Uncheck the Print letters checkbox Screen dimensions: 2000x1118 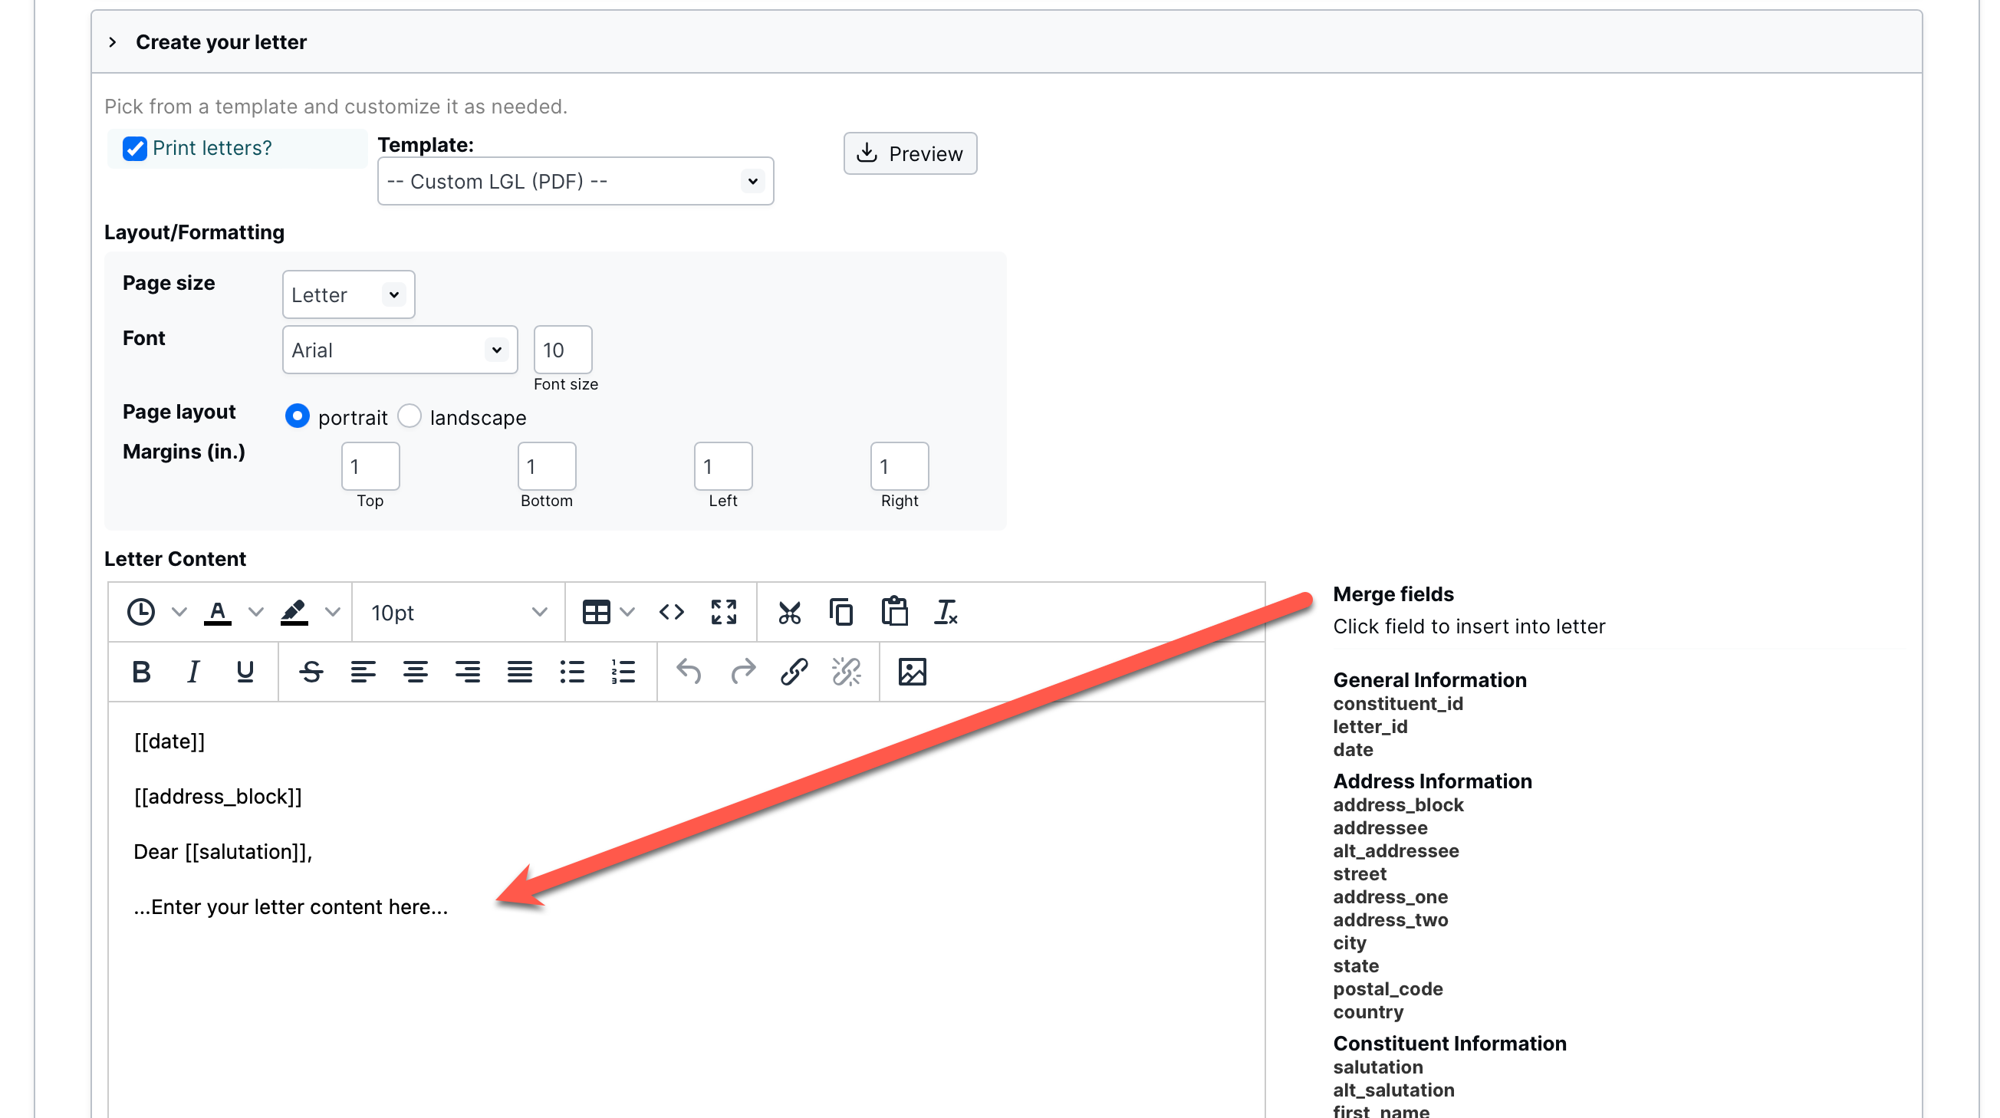pyautogui.click(x=135, y=148)
